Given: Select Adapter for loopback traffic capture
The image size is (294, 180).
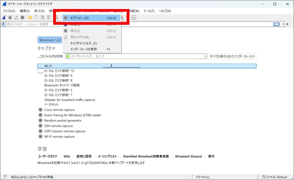Looking at the screenshot, I should (69, 100).
